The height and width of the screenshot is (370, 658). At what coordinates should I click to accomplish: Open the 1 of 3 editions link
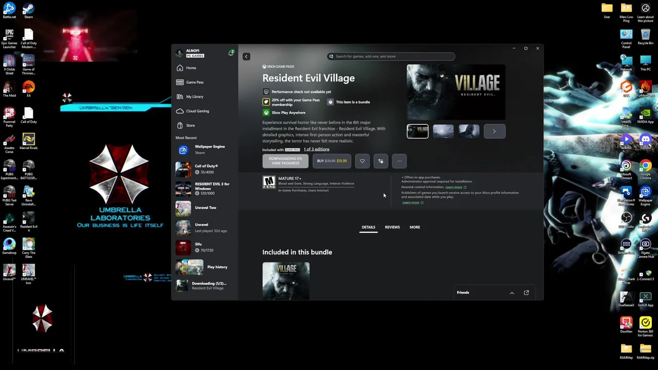[316, 150]
